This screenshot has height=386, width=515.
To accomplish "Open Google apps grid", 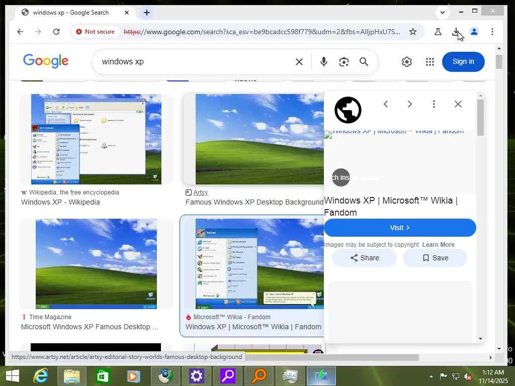I will pyautogui.click(x=430, y=62).
